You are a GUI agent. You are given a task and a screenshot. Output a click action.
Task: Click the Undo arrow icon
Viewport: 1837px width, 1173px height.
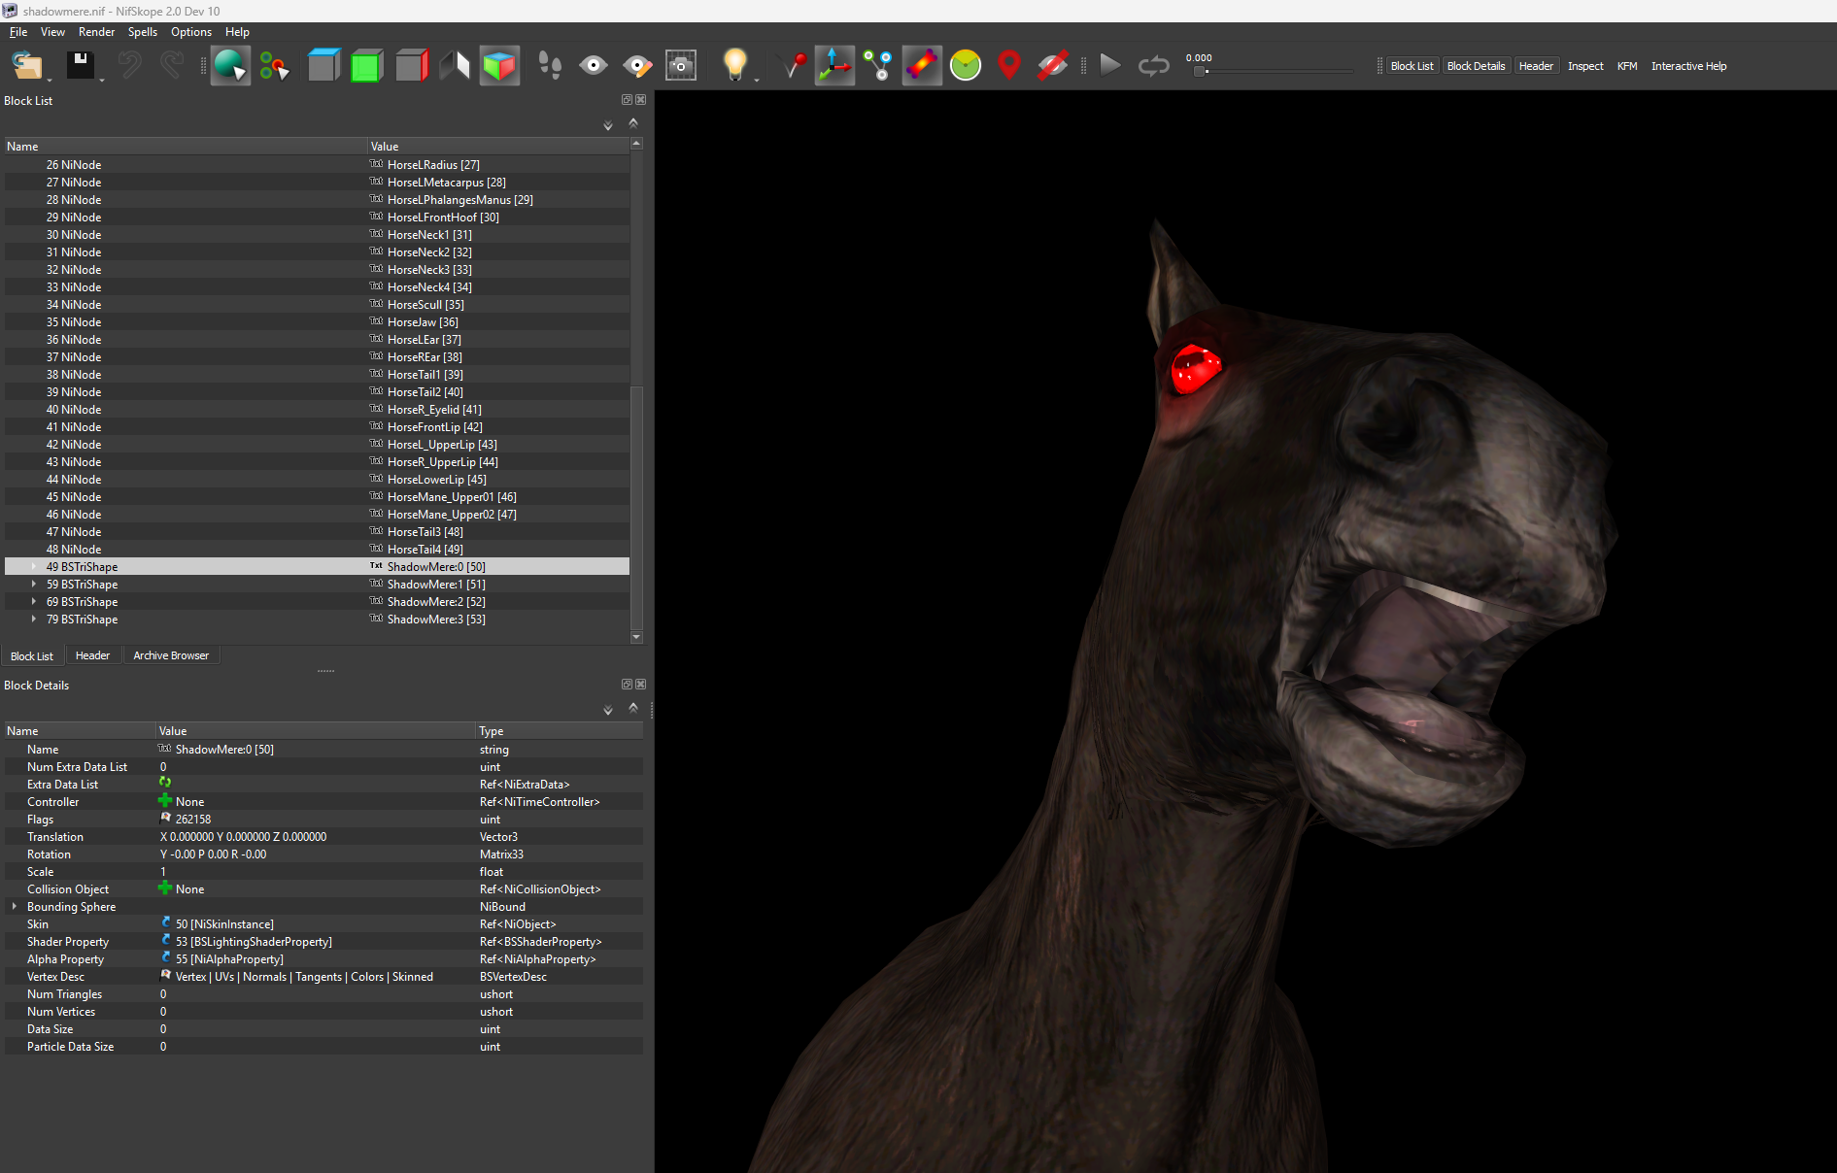point(129,66)
